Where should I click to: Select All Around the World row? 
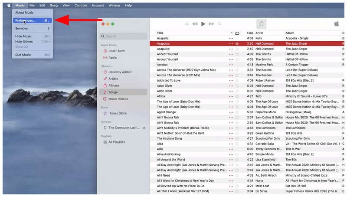pos(247,160)
